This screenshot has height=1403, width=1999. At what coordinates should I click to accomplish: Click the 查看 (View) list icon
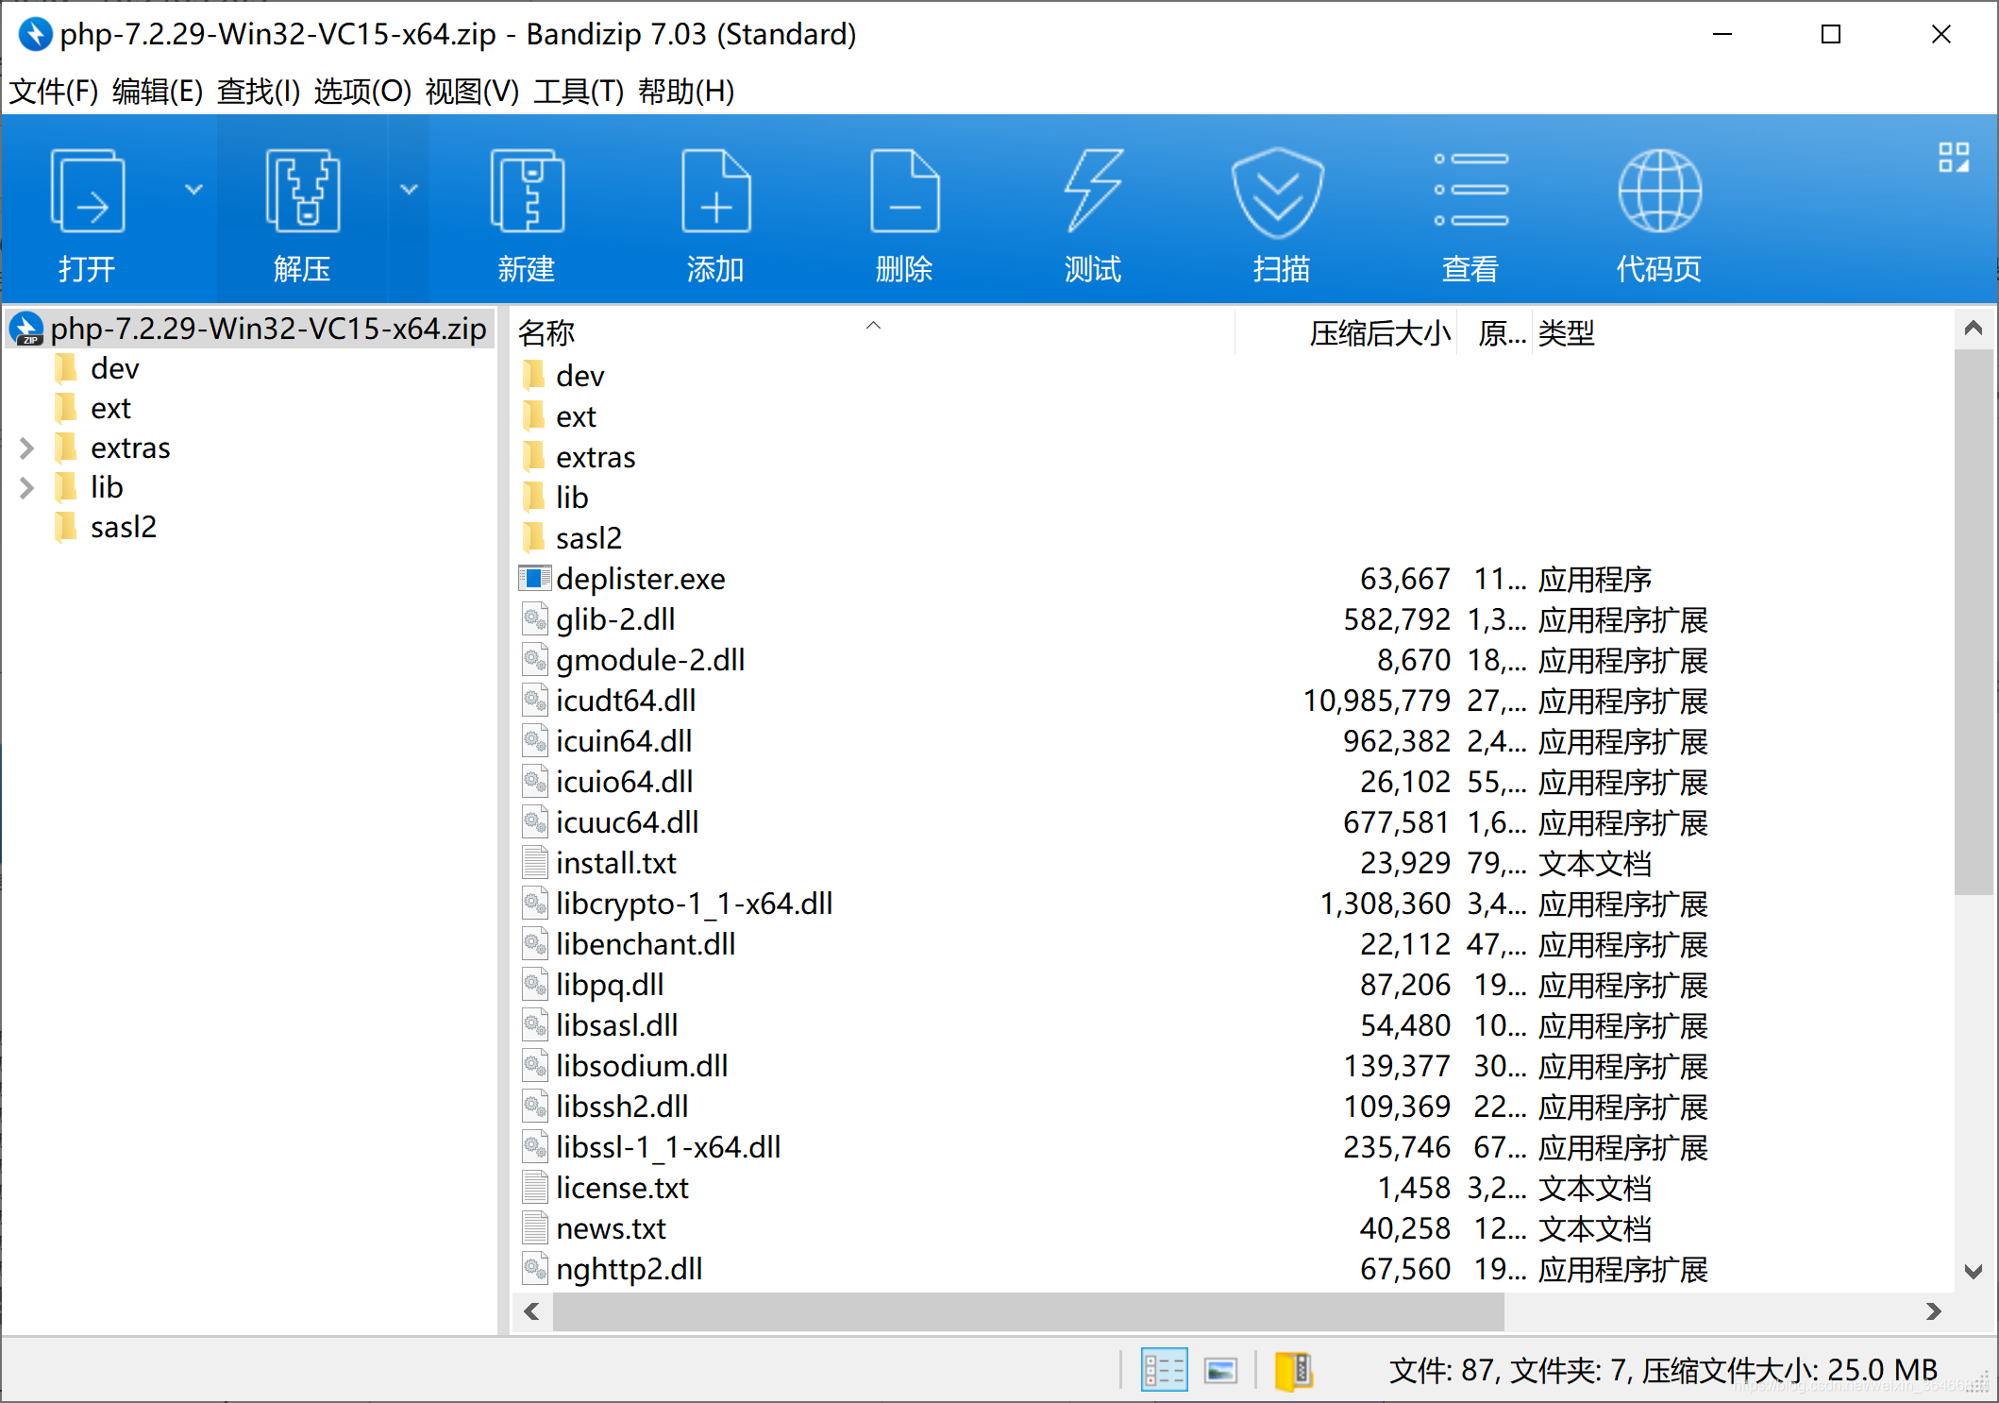[1470, 190]
